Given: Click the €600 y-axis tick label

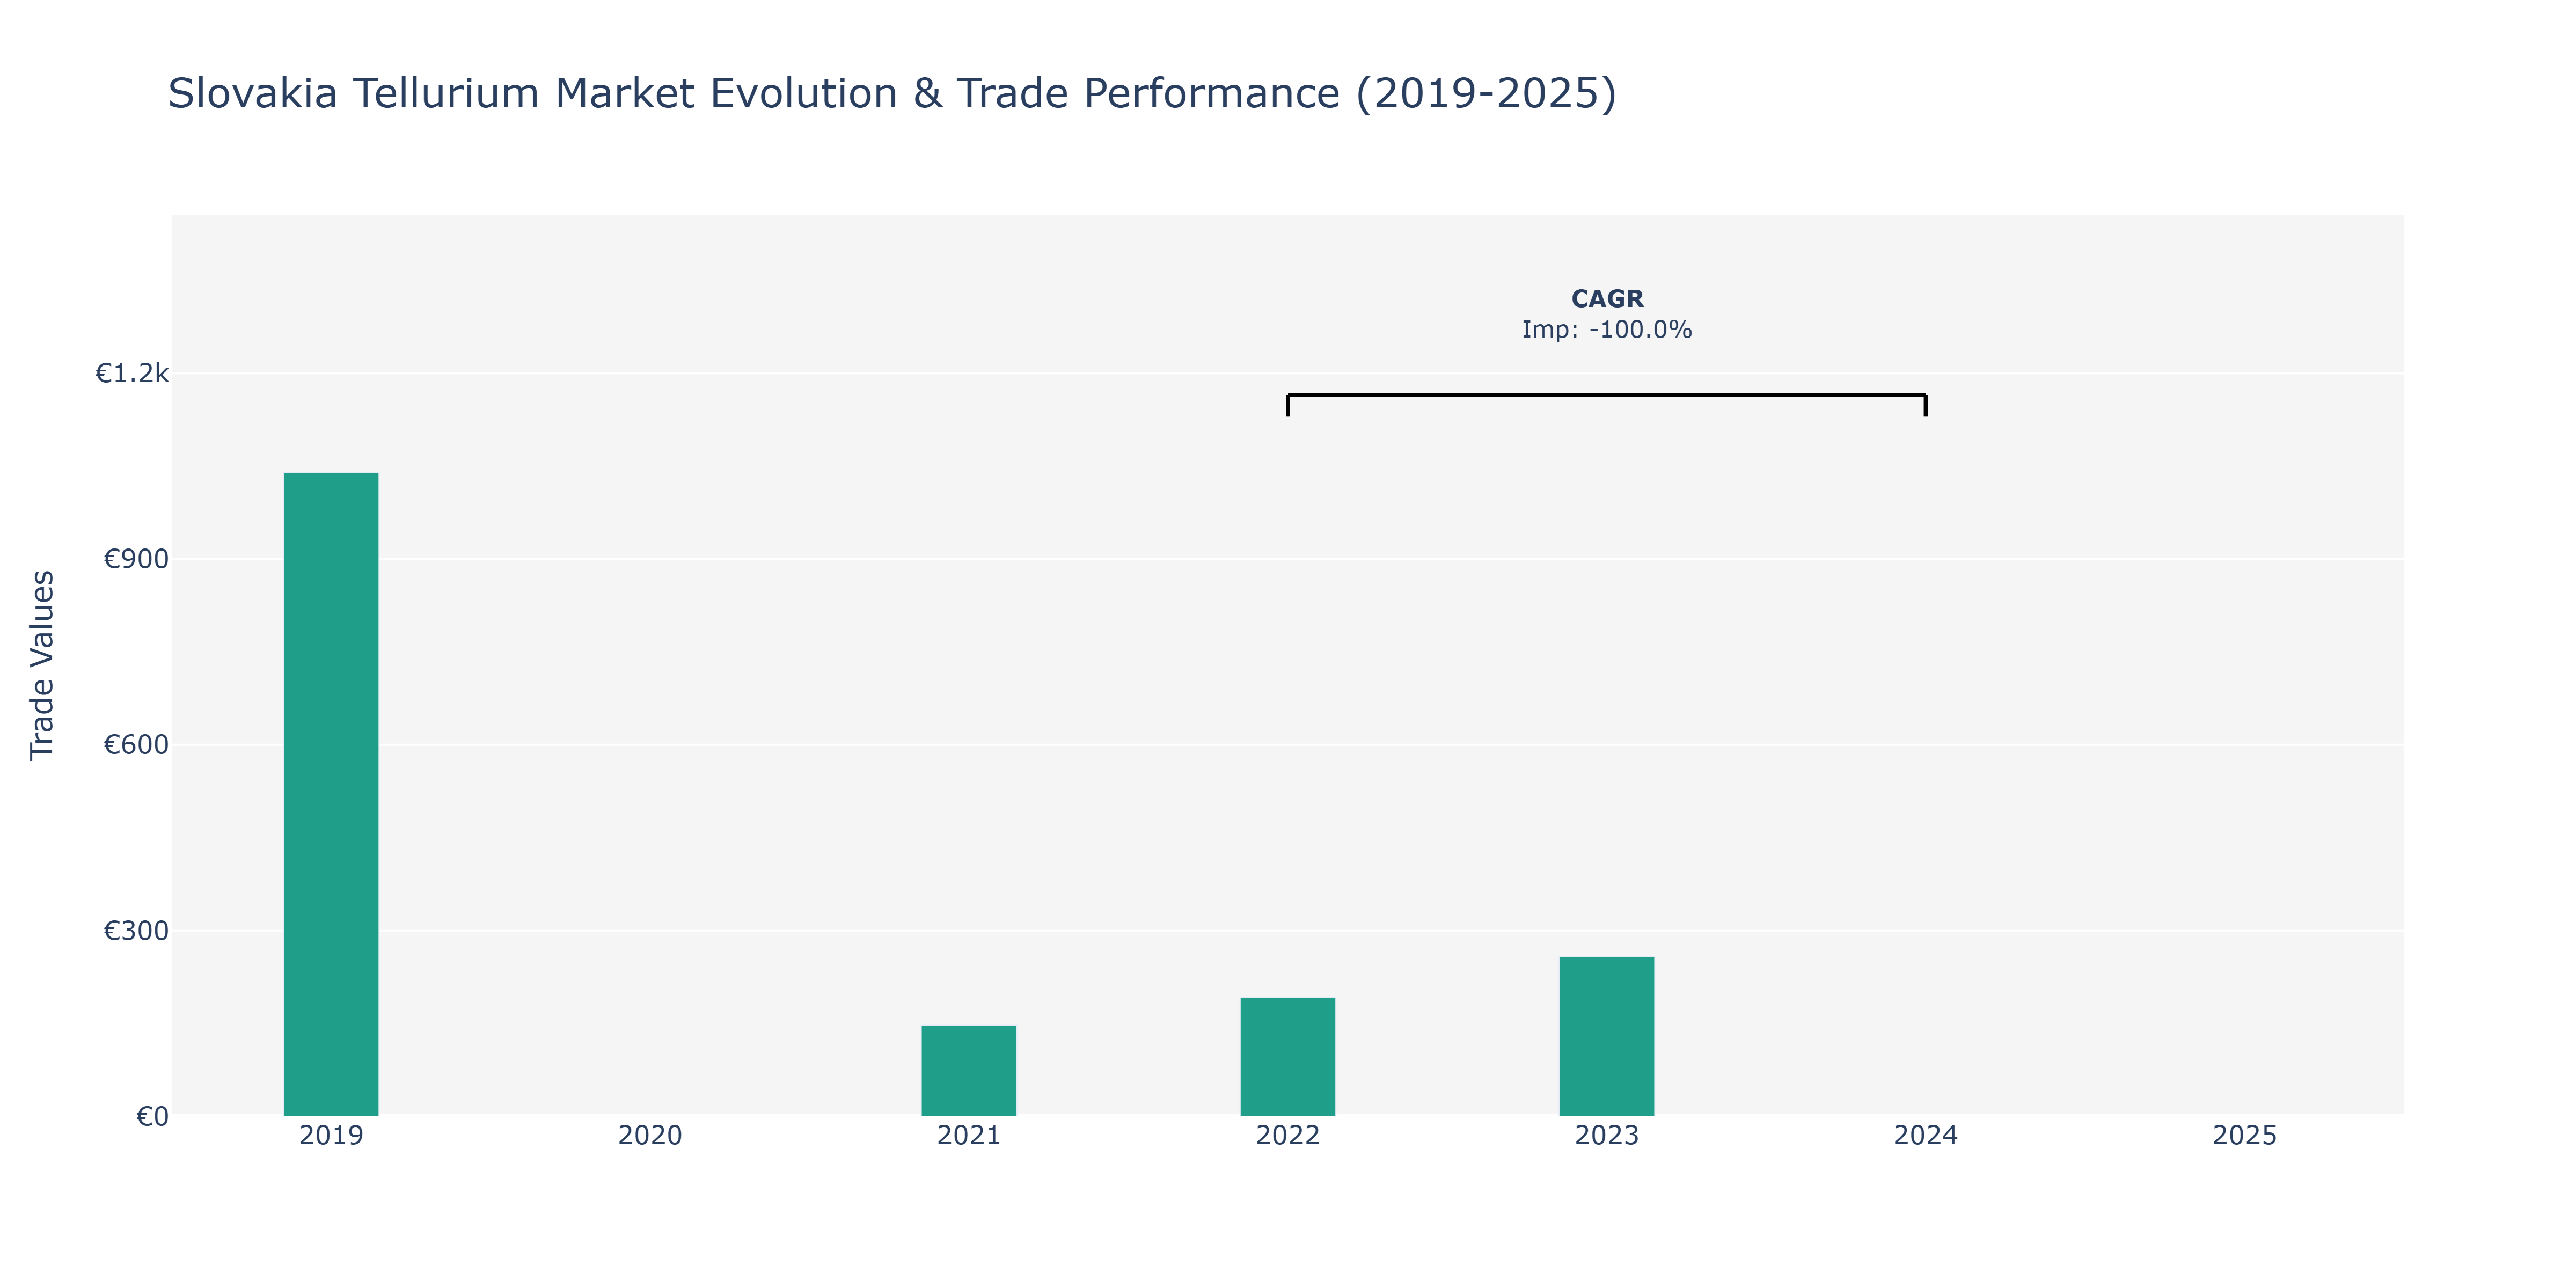Looking at the screenshot, I should (x=136, y=745).
